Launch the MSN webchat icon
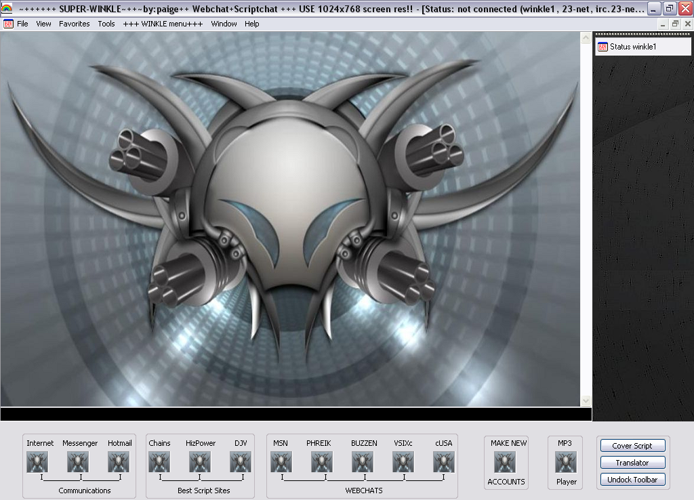The width and height of the screenshot is (694, 500). (281, 462)
